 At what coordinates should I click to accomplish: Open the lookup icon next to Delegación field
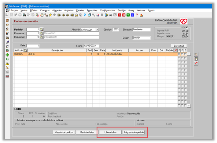pos(41,37)
